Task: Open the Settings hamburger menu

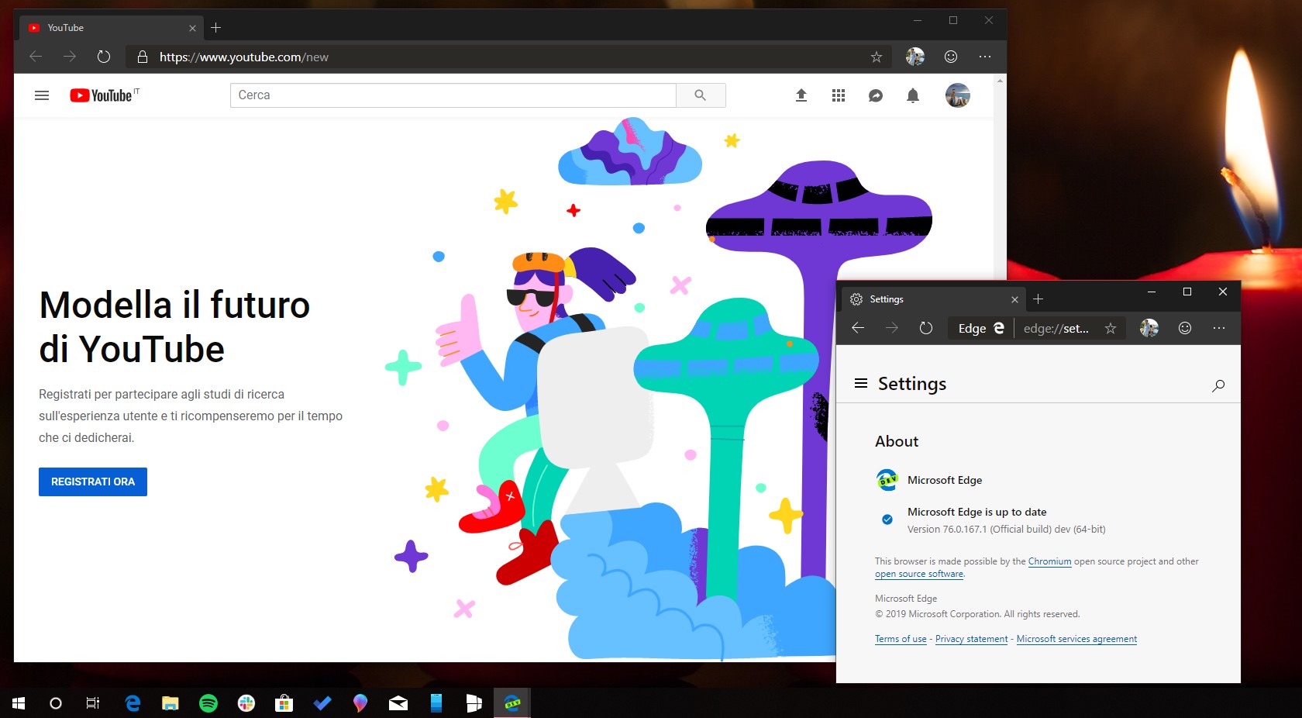Action: pyautogui.click(x=860, y=383)
